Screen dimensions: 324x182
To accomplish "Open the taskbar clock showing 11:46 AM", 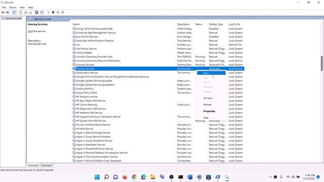I will 309,177.
